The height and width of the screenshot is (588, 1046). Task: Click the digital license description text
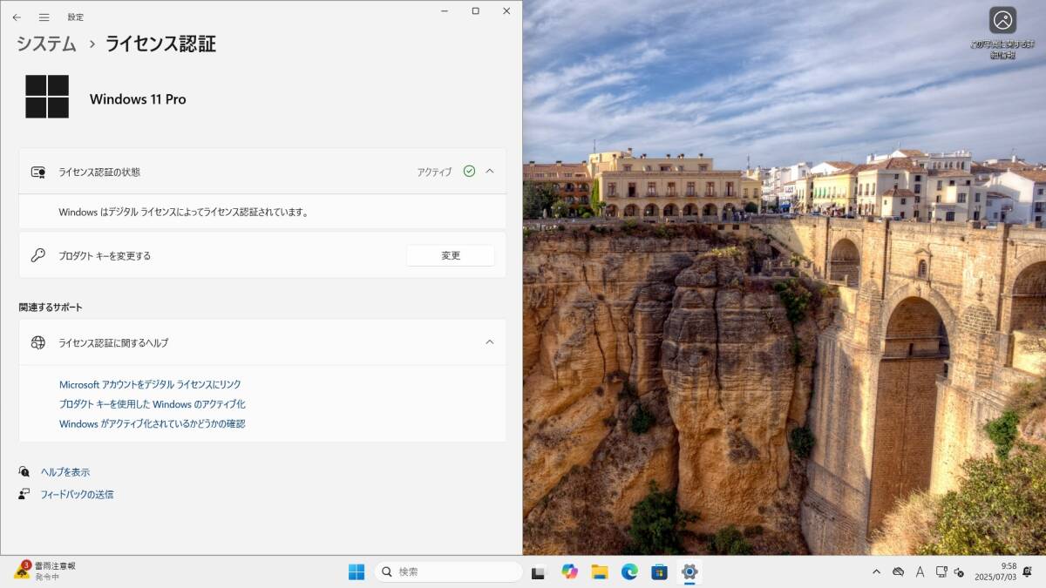184,212
